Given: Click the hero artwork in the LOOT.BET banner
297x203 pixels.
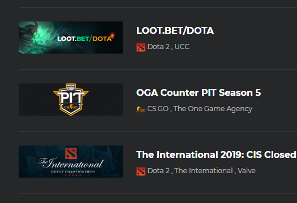Looking at the screenshot, I should click(x=35, y=37).
